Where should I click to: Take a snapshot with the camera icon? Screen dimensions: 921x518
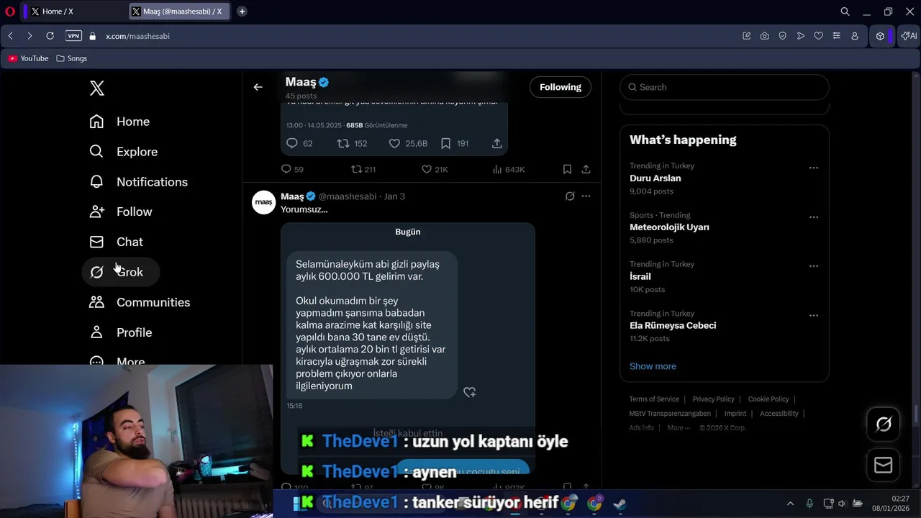click(x=764, y=36)
